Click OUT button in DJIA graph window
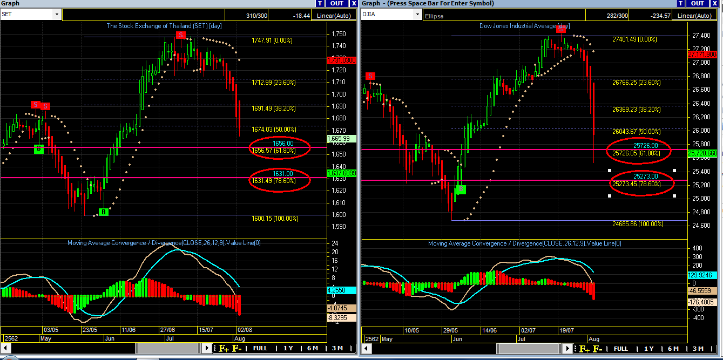Screen dimensions: 723x360 tap(698, 3)
